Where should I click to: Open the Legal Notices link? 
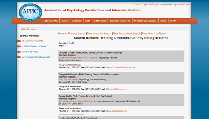pos(148,4)
